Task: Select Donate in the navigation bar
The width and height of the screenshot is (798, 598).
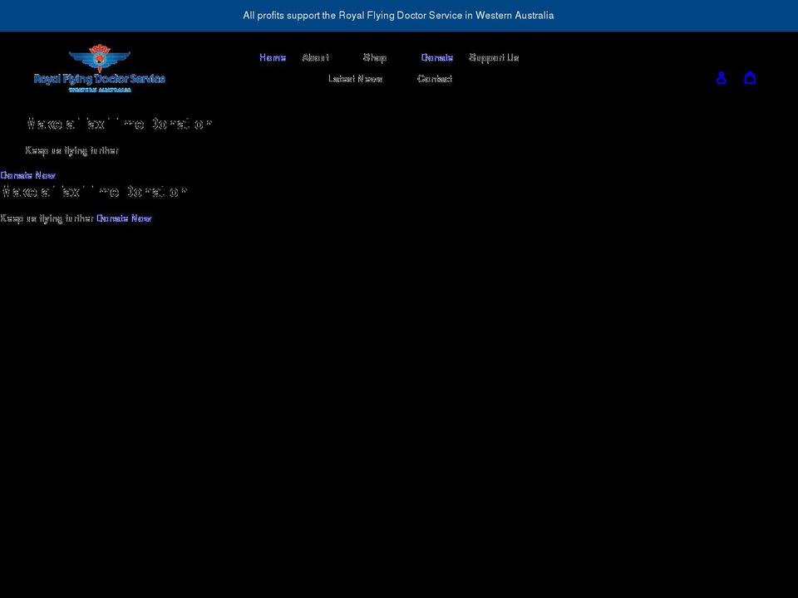Action: (x=437, y=57)
